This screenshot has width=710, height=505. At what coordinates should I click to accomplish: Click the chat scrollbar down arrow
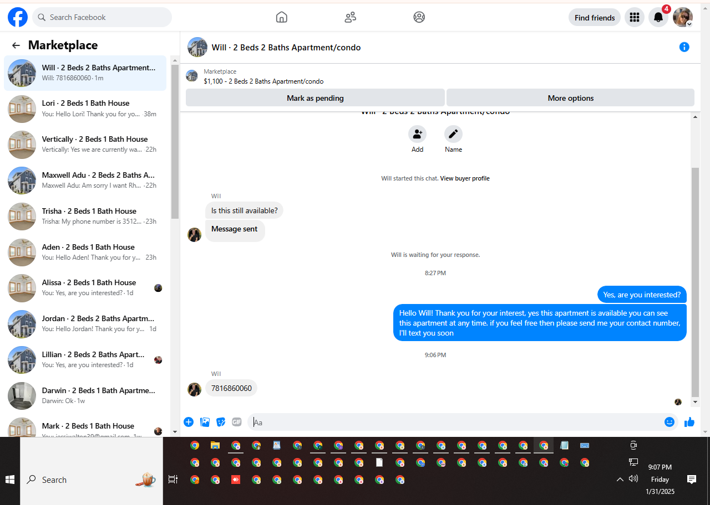coord(695,401)
